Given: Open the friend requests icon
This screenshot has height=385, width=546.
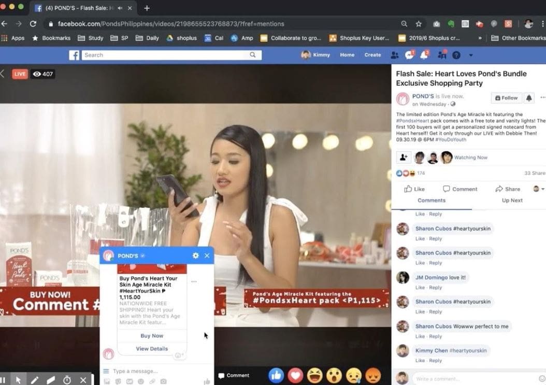Looking at the screenshot, I should point(395,55).
